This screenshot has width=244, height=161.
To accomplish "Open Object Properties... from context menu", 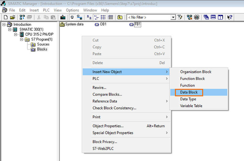I will coord(126,126).
